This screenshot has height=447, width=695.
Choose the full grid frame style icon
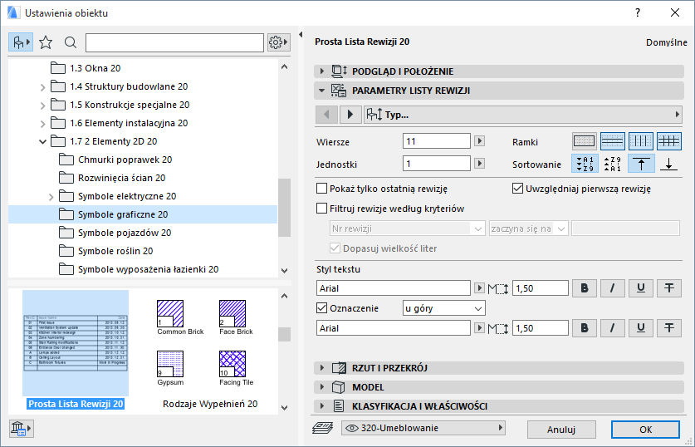point(668,141)
